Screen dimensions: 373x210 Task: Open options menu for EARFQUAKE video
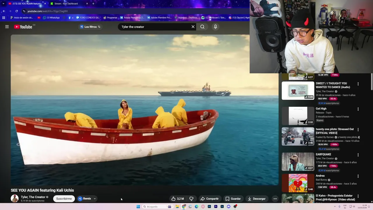tap(358, 155)
